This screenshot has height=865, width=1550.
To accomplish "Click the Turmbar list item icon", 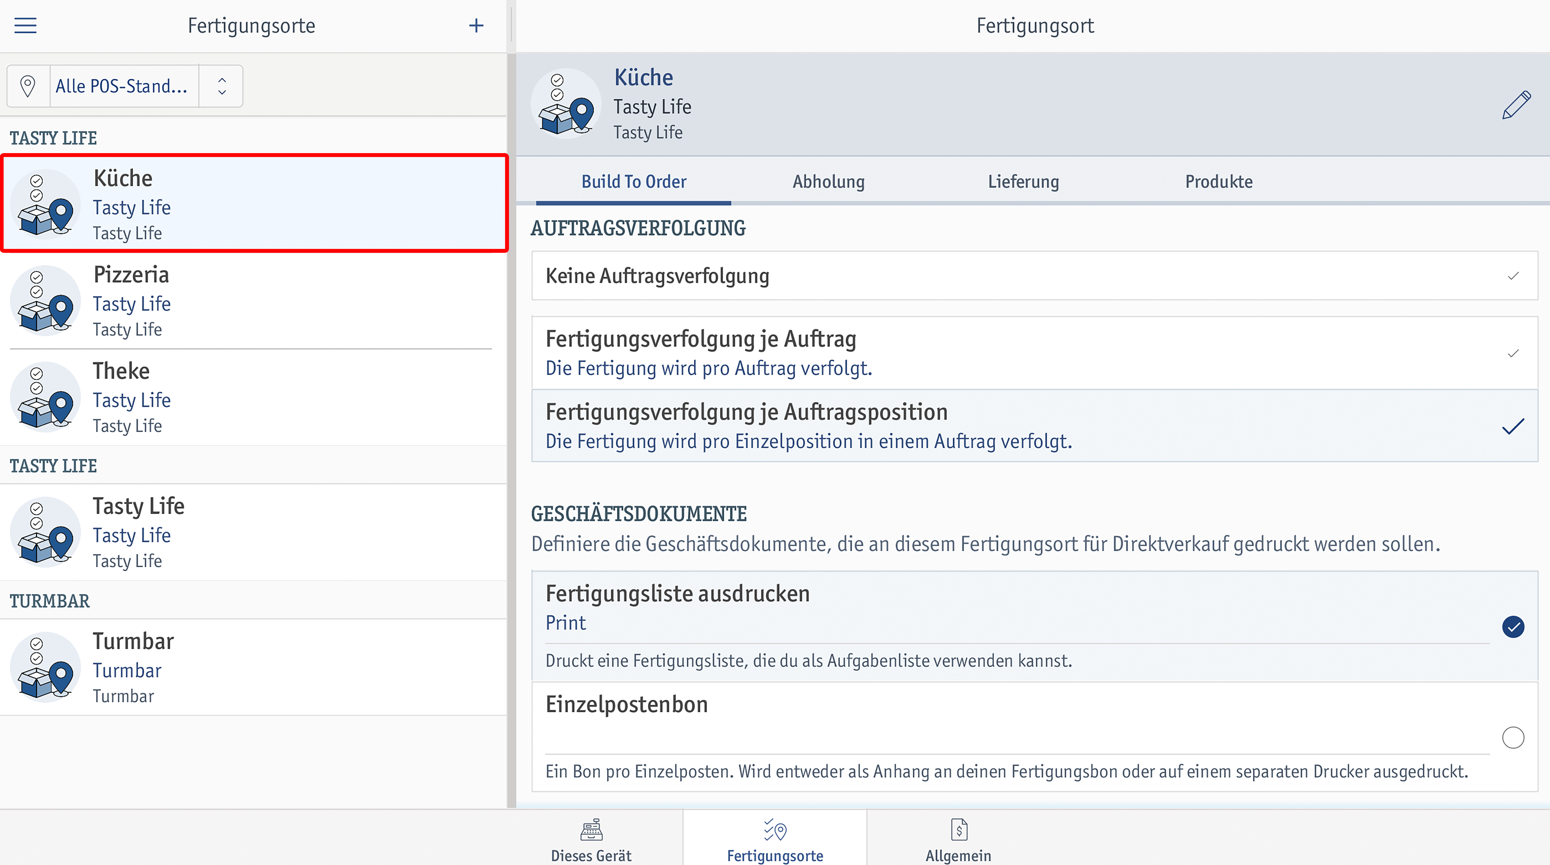I will coord(46,668).
